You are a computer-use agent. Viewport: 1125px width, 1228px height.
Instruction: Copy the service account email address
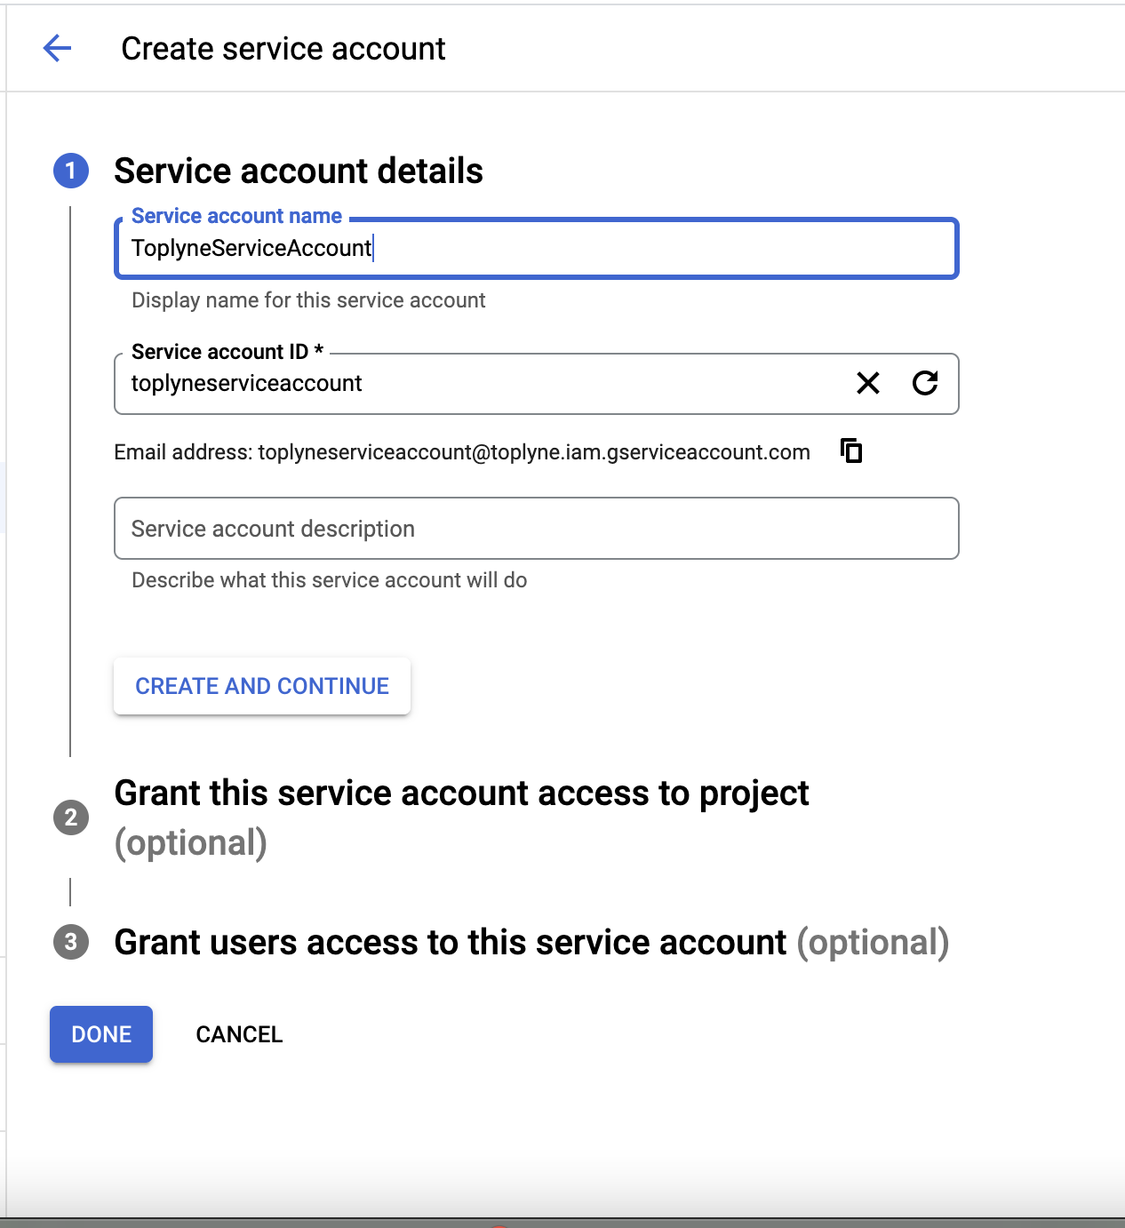pyautogui.click(x=851, y=451)
